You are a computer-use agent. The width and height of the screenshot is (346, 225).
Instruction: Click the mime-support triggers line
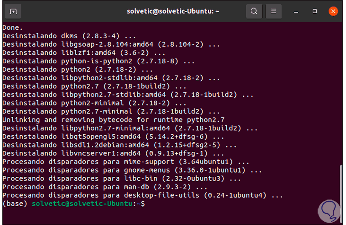click(126, 162)
